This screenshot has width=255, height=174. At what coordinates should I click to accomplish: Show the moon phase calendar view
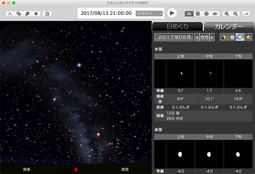tap(223, 37)
